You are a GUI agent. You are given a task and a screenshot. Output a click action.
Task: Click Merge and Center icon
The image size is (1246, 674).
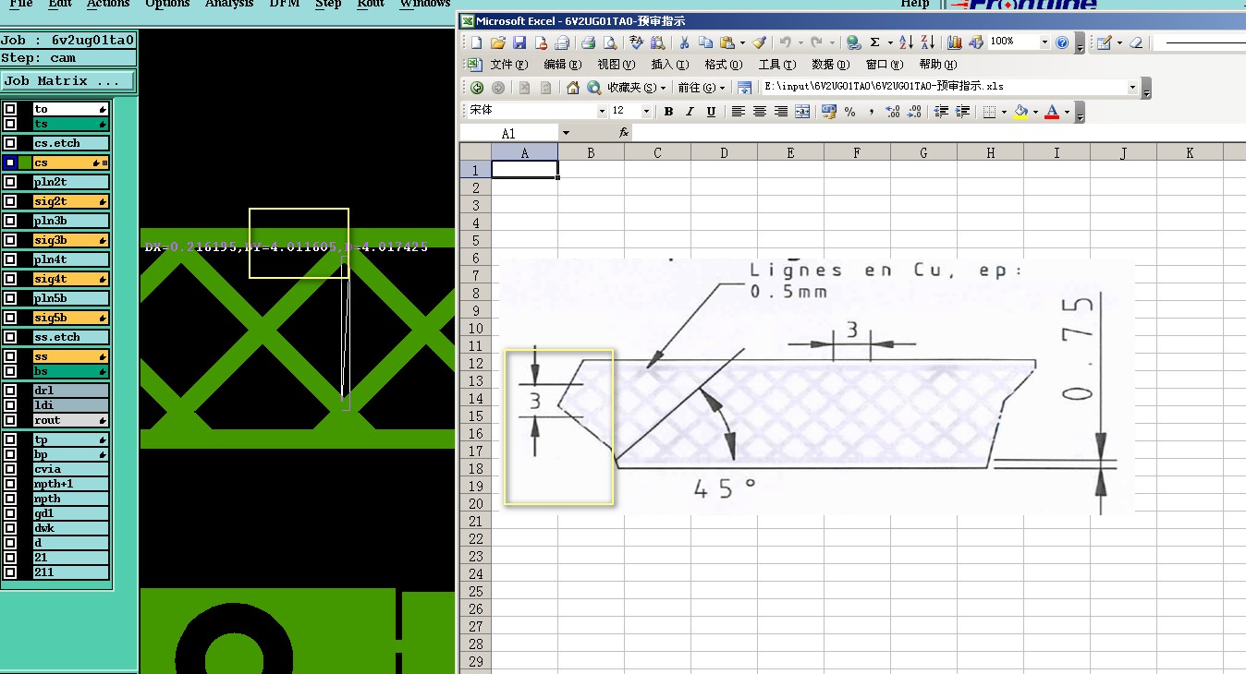(802, 112)
